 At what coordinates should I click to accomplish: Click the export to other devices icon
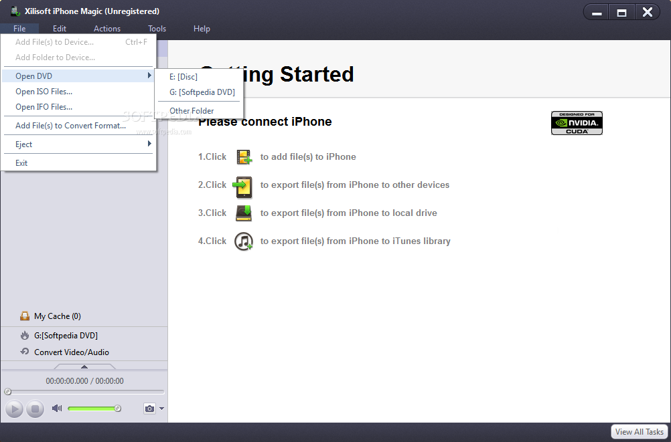[x=242, y=187]
